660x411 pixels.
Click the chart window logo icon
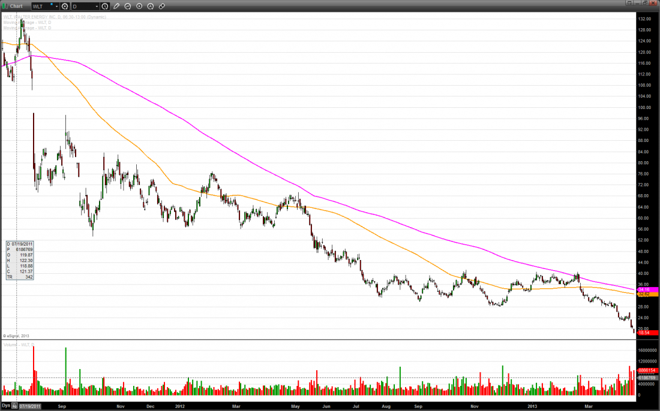click(x=5, y=6)
